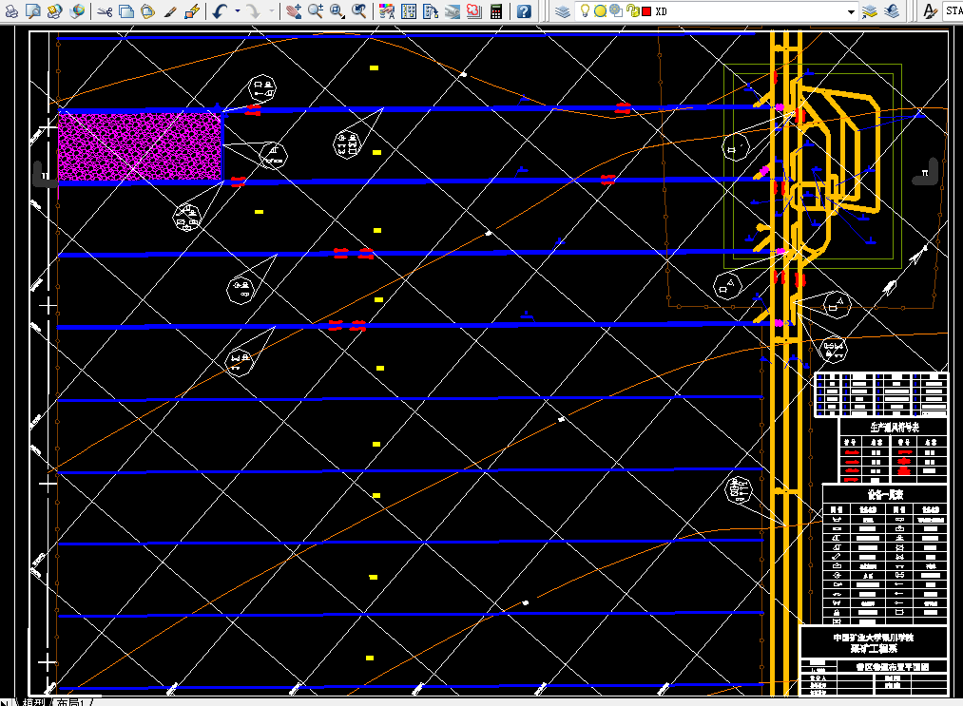Select the Match Properties brush tool
The height and width of the screenshot is (706, 963).
[x=170, y=10]
